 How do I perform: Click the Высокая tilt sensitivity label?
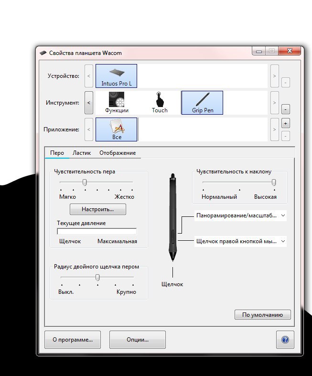point(265,197)
